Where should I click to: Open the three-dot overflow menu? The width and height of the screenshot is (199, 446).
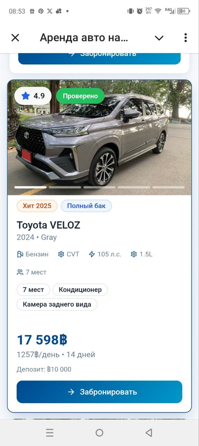tap(185, 38)
